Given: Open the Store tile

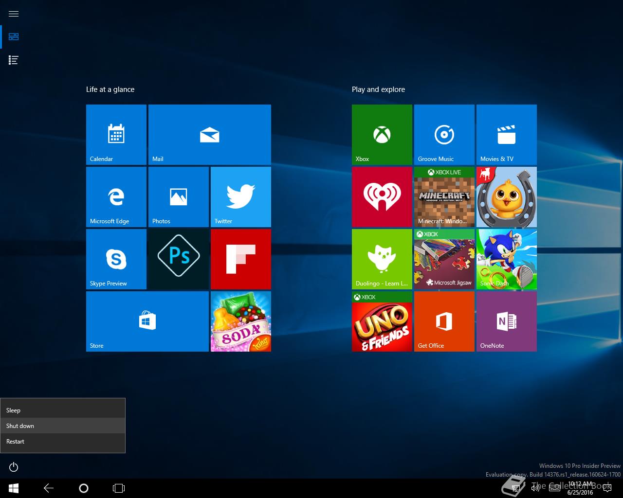Looking at the screenshot, I should coord(147,321).
